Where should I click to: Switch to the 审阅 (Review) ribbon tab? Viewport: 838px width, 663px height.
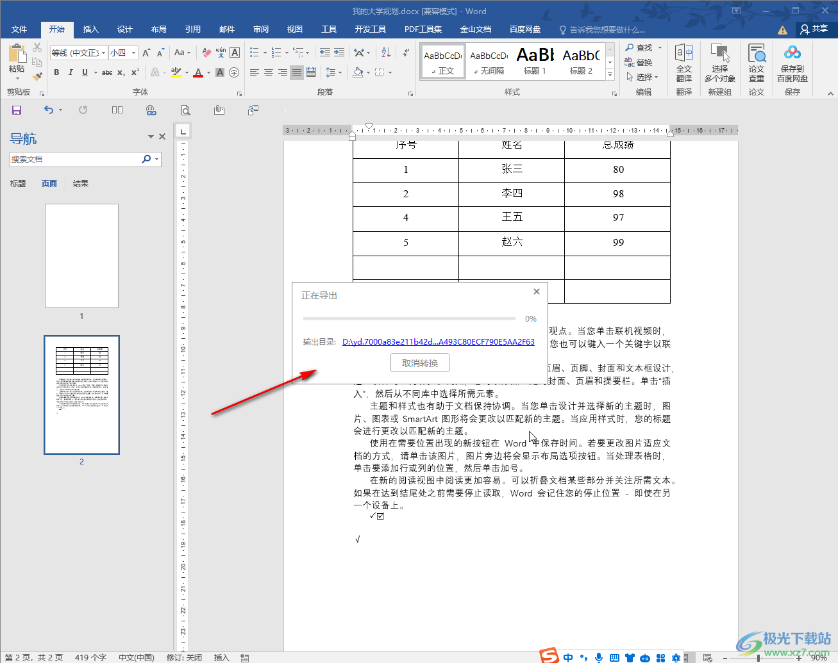[x=261, y=29]
